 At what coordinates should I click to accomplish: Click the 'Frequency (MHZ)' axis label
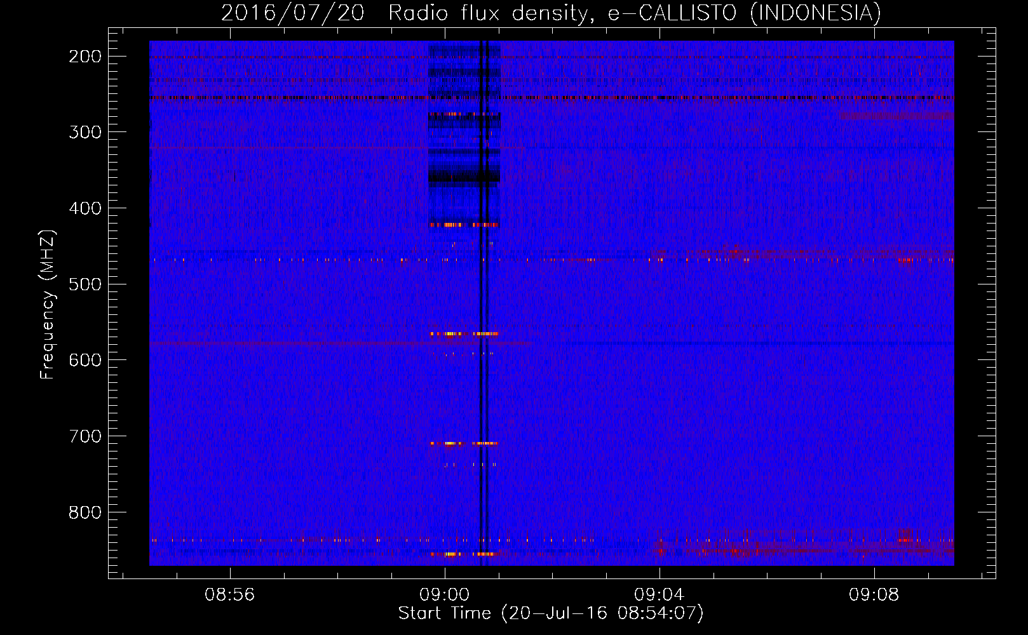[x=48, y=304]
